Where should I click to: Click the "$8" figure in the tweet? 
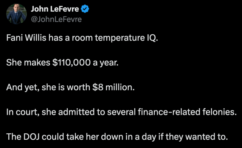click(98, 87)
